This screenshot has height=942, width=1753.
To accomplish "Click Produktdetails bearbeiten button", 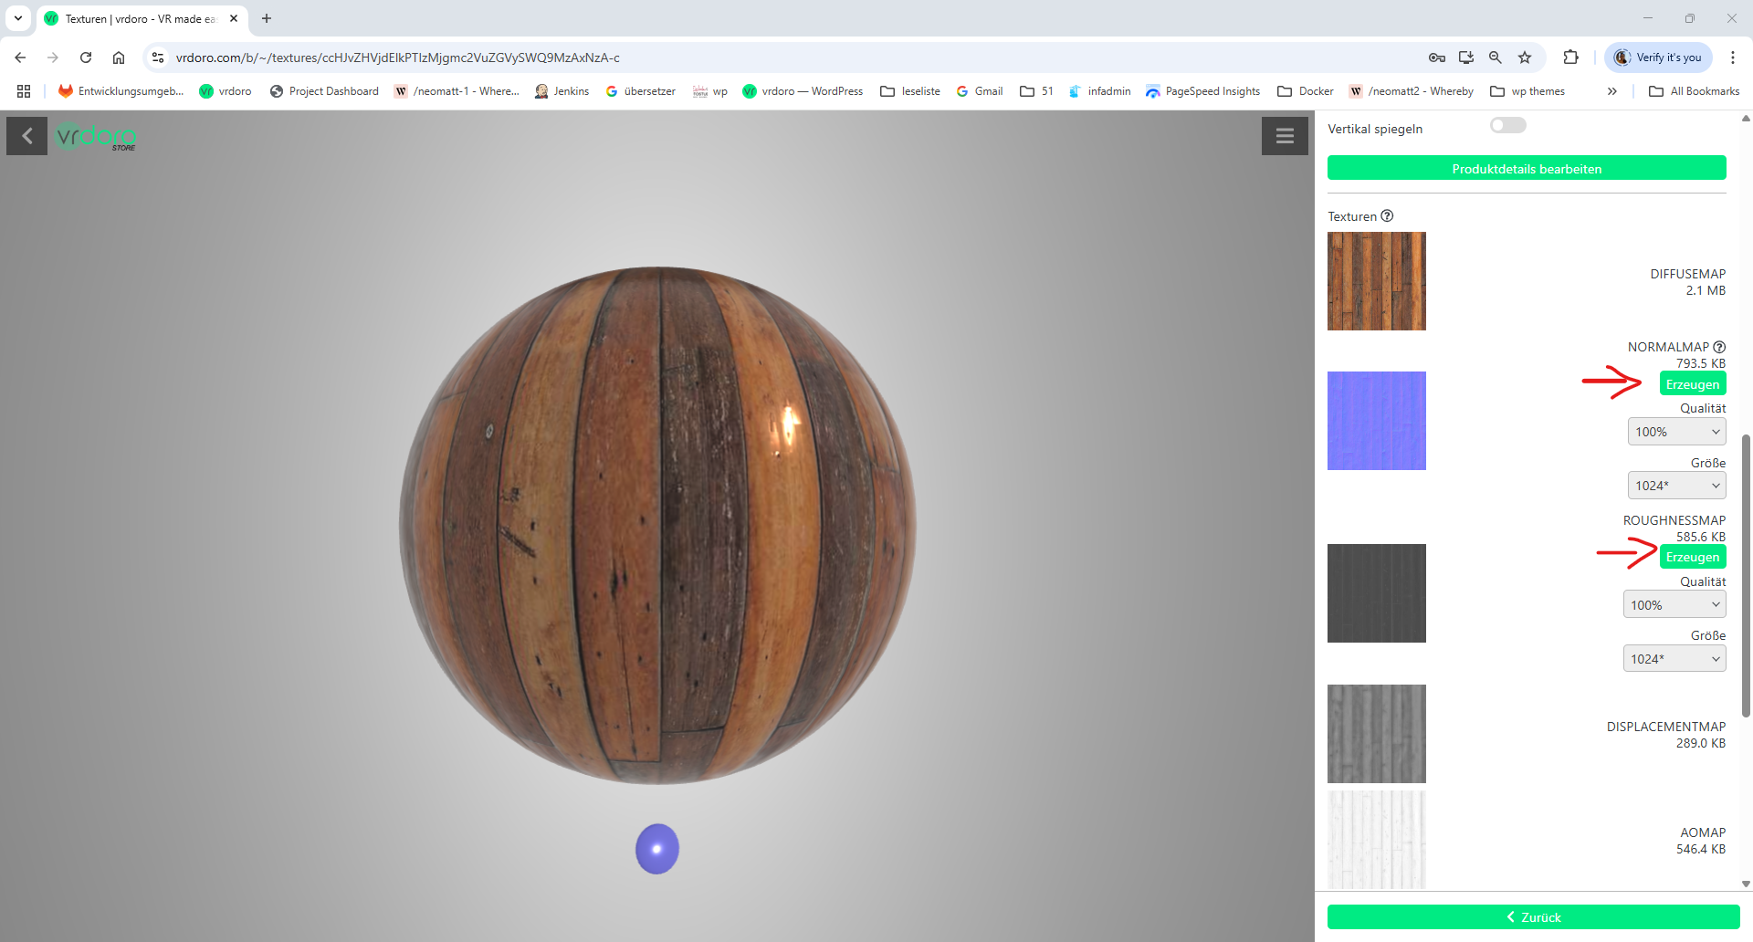I will 1527,169.
